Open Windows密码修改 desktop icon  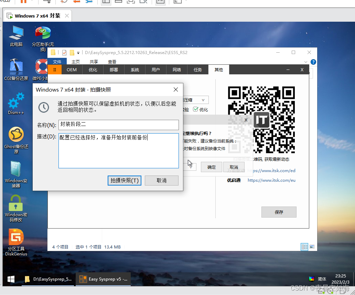click(x=16, y=209)
